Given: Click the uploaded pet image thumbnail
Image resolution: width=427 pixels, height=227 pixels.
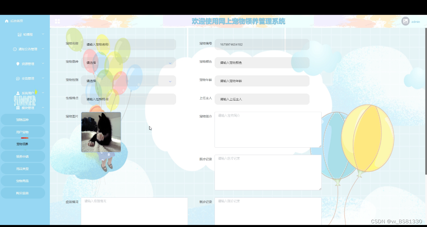Looking at the screenshot, I should pyautogui.click(x=101, y=132).
